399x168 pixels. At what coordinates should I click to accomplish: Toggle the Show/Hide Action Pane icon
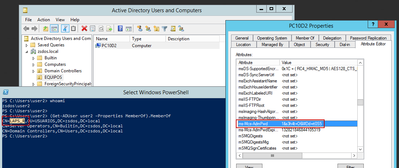pyautogui.click(x=129, y=28)
